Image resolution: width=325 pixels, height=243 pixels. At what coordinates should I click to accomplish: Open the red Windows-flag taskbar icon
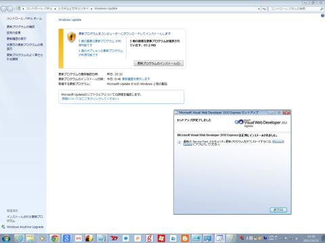click(x=161, y=238)
